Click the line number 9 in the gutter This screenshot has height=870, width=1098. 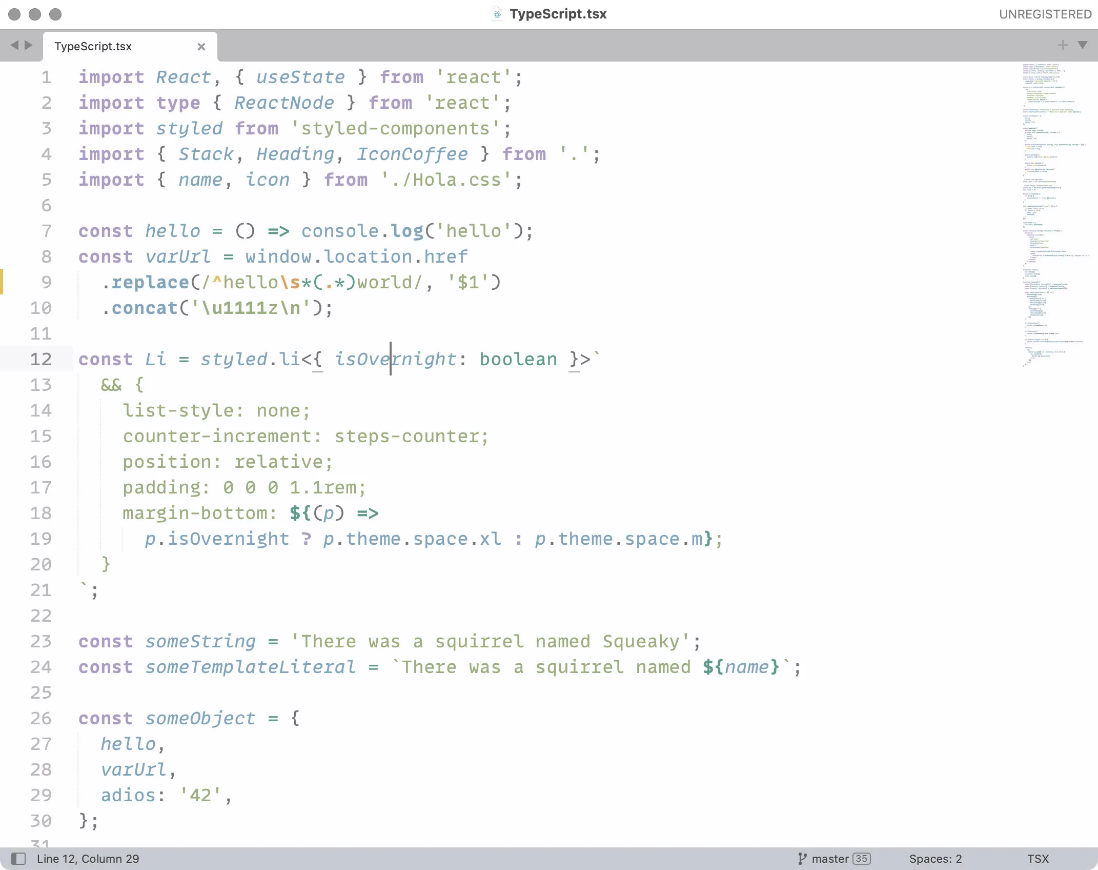[x=47, y=282]
